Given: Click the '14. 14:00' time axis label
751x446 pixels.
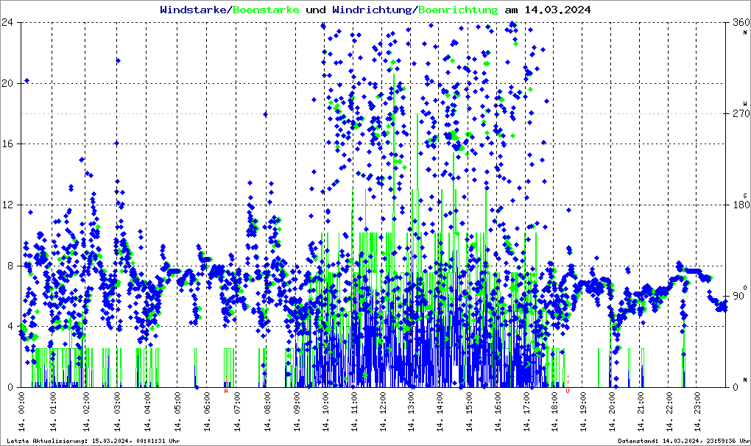Looking at the screenshot, I should (x=440, y=411).
